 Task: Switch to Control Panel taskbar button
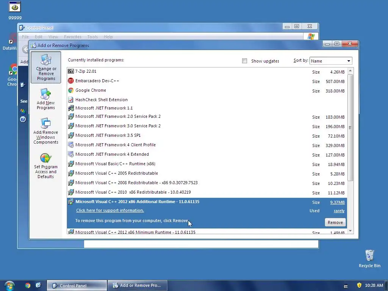tap(77, 286)
